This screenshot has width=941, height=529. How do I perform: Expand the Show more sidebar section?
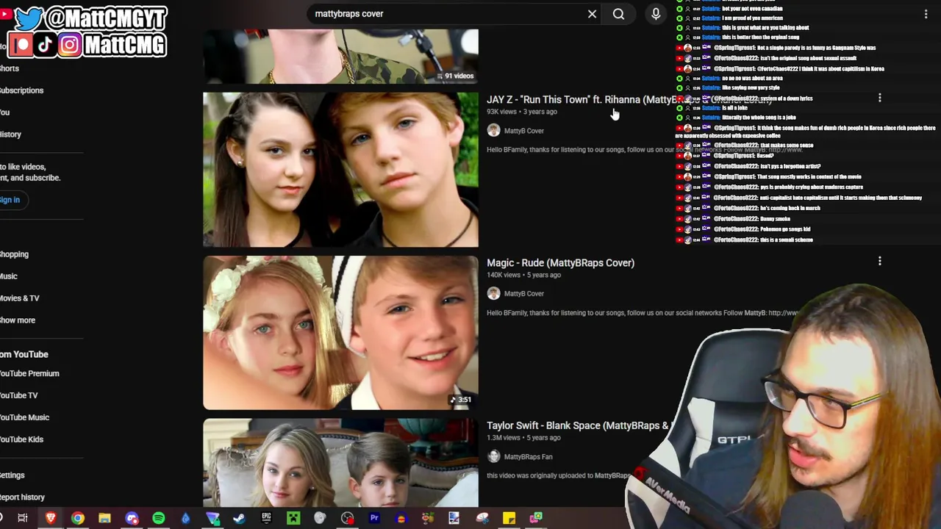(17, 320)
